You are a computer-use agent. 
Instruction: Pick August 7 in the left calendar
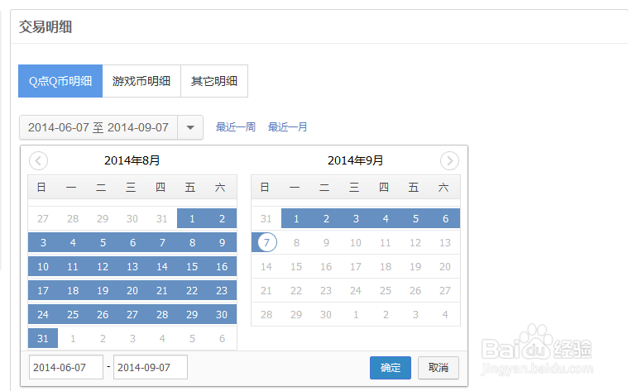(x=162, y=242)
